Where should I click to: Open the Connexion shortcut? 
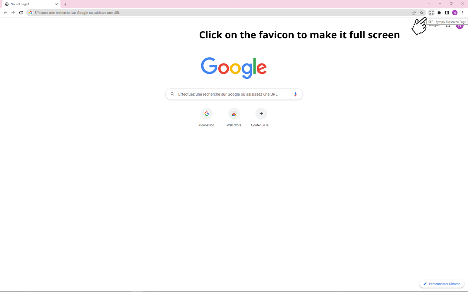(x=207, y=118)
